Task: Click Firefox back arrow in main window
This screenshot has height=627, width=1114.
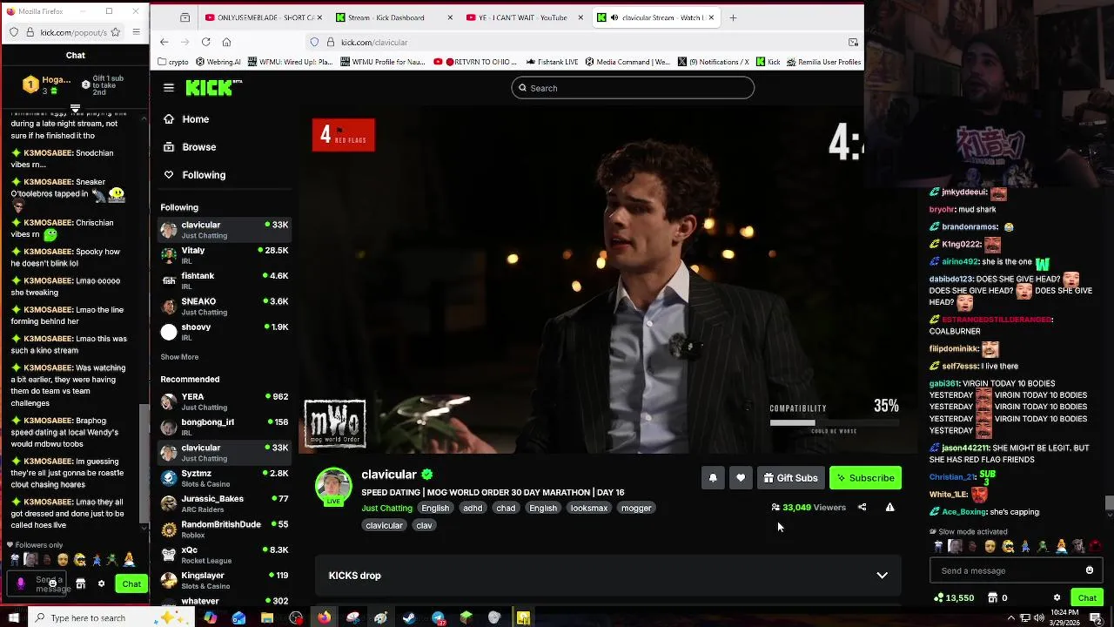Action: 164,42
